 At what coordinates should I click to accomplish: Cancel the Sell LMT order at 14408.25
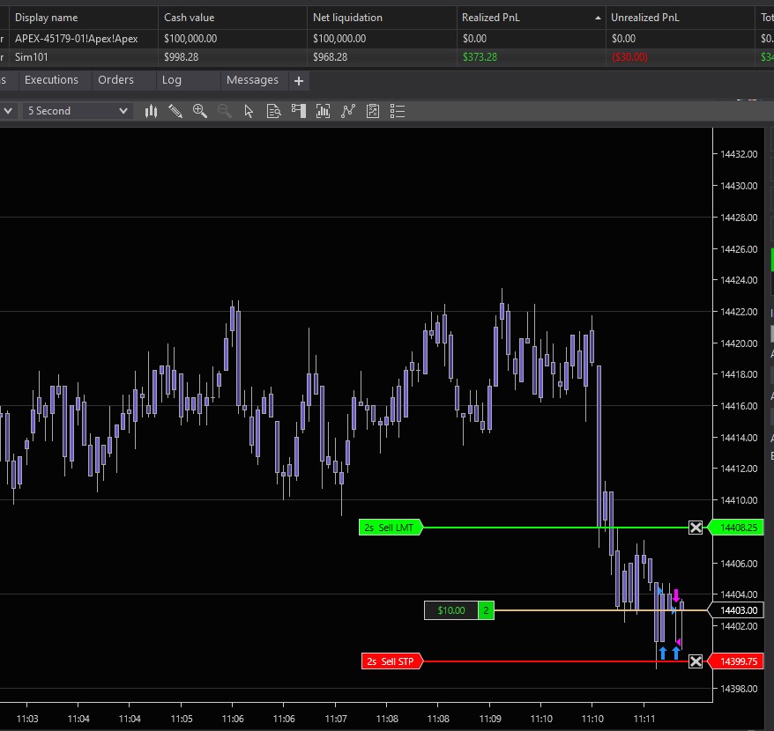pos(696,528)
